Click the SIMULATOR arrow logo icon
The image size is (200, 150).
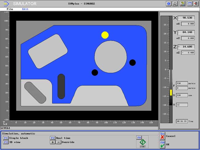click(6, 4)
